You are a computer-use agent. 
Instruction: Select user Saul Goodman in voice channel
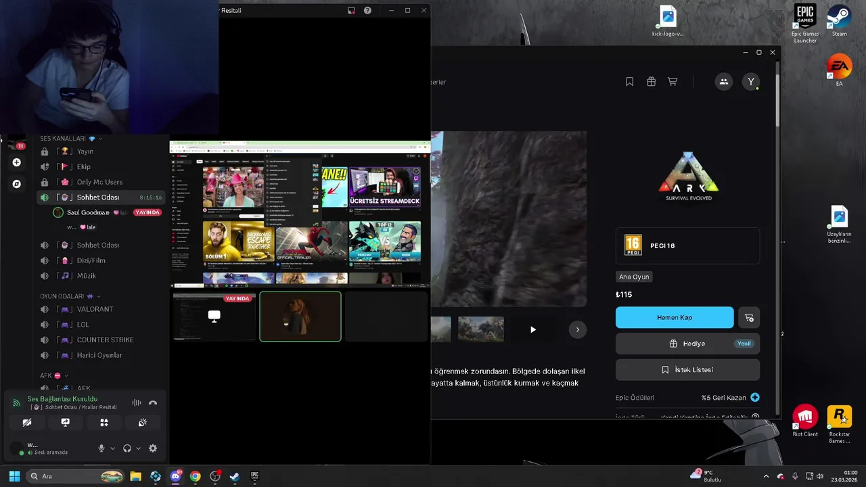(x=88, y=212)
